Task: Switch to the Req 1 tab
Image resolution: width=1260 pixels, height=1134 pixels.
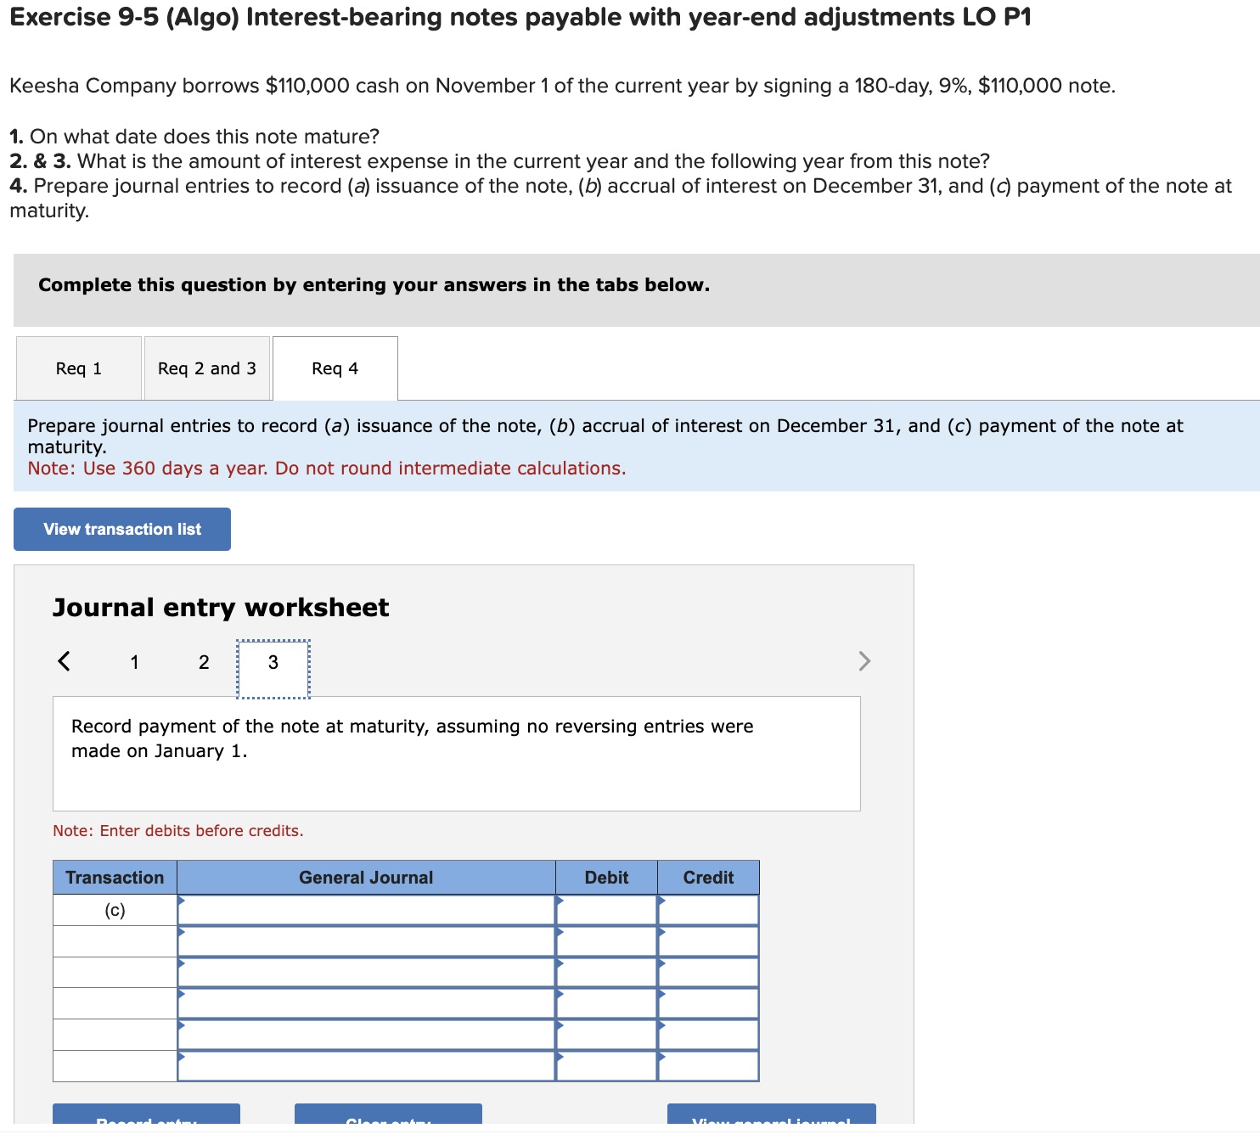Action: (78, 368)
